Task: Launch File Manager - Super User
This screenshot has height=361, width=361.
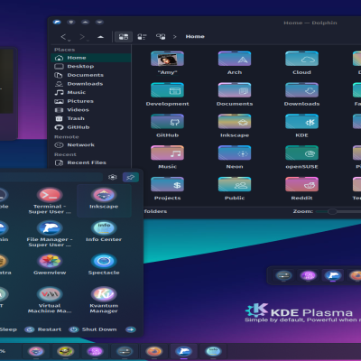Action: (x=50, y=234)
